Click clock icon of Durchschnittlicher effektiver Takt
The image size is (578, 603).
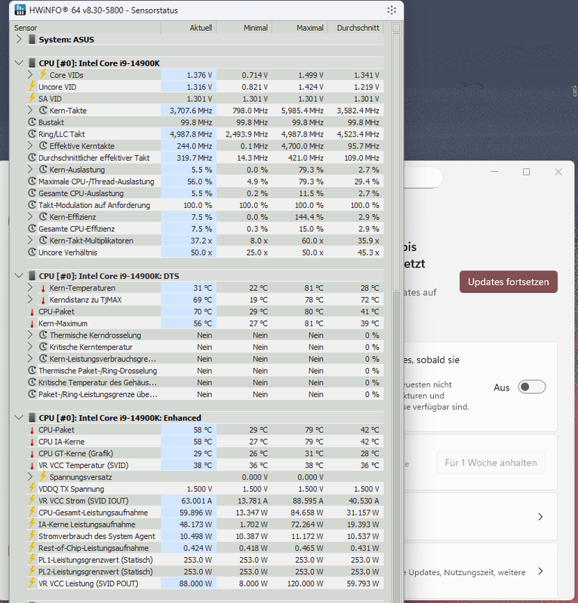point(32,158)
